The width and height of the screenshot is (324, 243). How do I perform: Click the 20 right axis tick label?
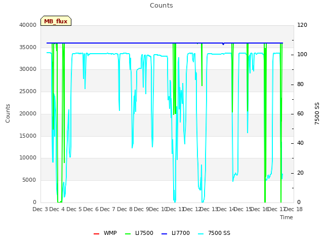click(x=300, y=173)
